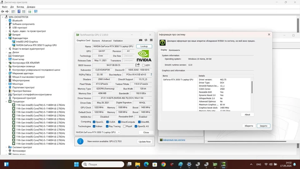Launch Microsoft Edge from the taskbar
The width and height of the screenshot is (300, 169).
tap(146, 164)
